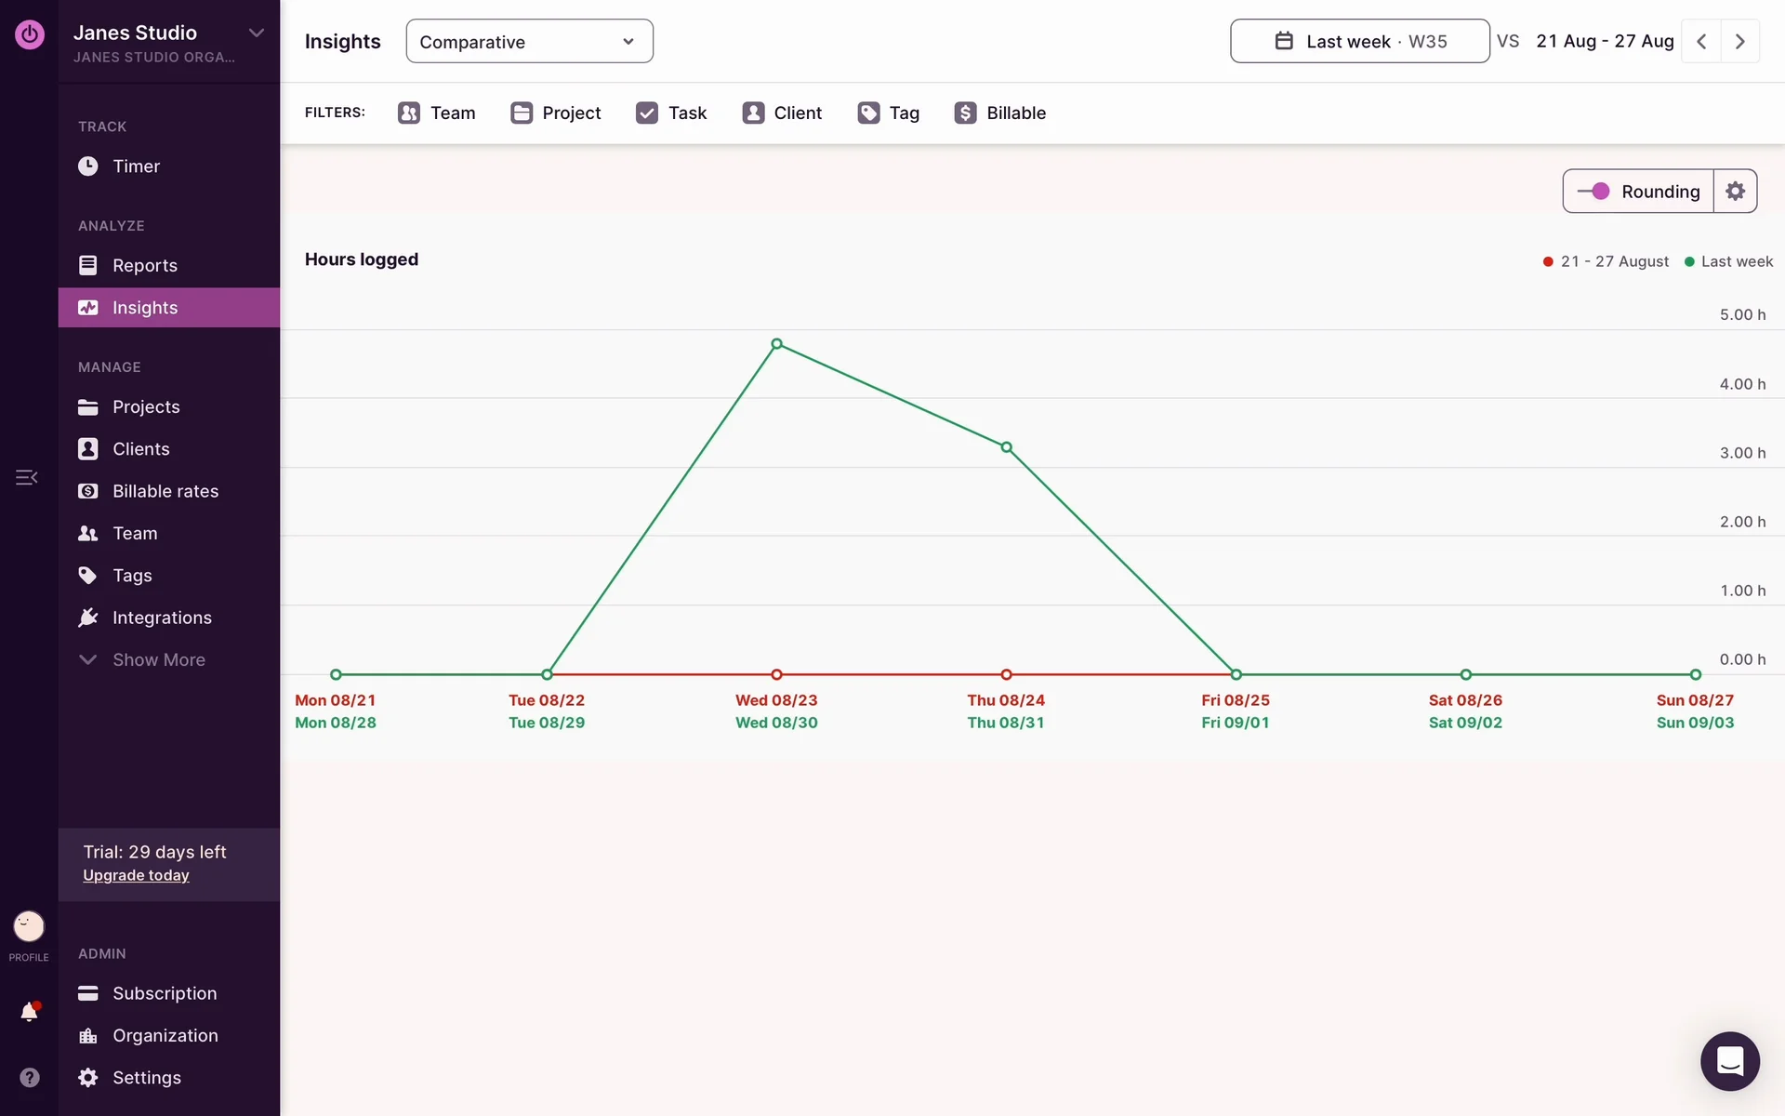Open the Last week W35 date picker
The height and width of the screenshot is (1116, 1785).
coord(1359,41)
